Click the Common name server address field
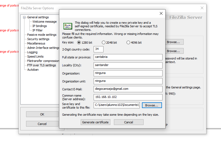Viewport: 221px width, 149px height. (x=128, y=97)
